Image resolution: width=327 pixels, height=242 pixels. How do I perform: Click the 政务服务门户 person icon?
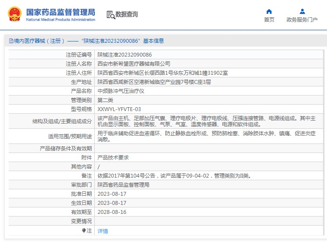302,11
